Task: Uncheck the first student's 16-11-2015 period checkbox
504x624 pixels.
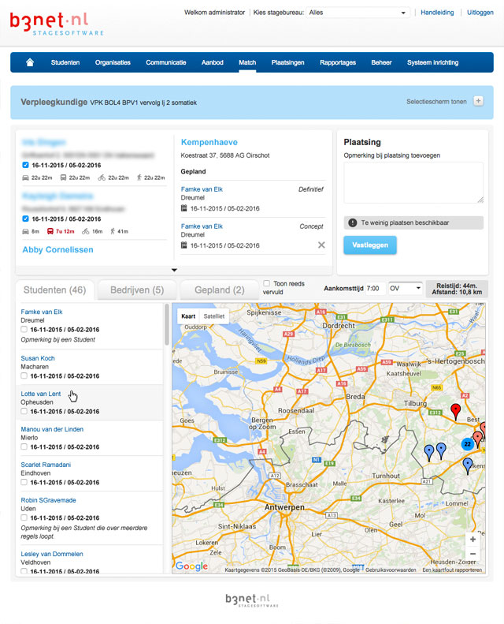Action: tap(25, 165)
